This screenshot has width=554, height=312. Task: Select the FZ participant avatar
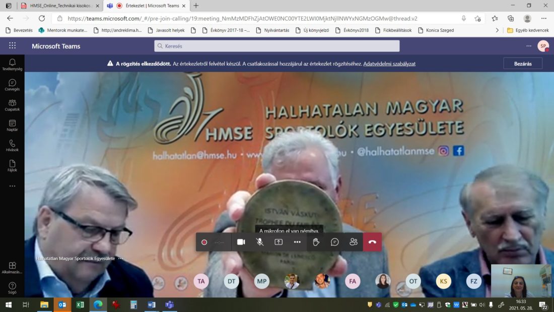474,281
